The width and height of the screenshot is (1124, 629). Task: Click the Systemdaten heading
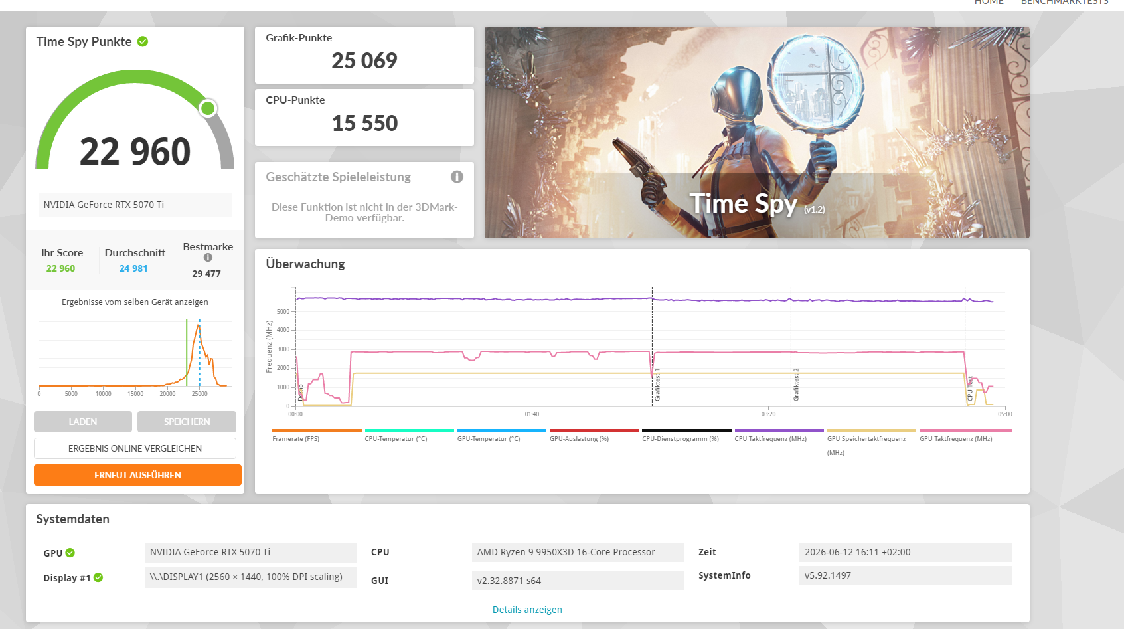[x=73, y=519]
